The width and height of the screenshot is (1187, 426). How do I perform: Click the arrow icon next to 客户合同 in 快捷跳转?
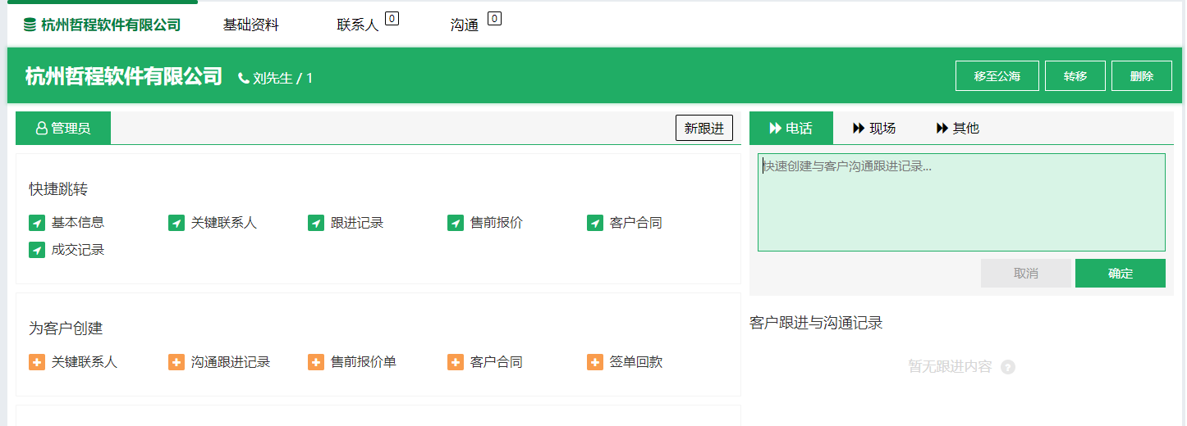click(x=595, y=223)
